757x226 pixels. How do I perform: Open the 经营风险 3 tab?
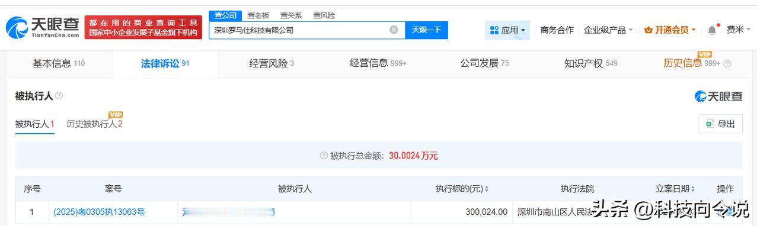[x=272, y=63]
